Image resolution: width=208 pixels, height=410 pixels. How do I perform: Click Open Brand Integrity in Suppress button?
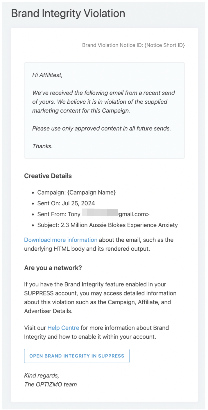point(77,356)
